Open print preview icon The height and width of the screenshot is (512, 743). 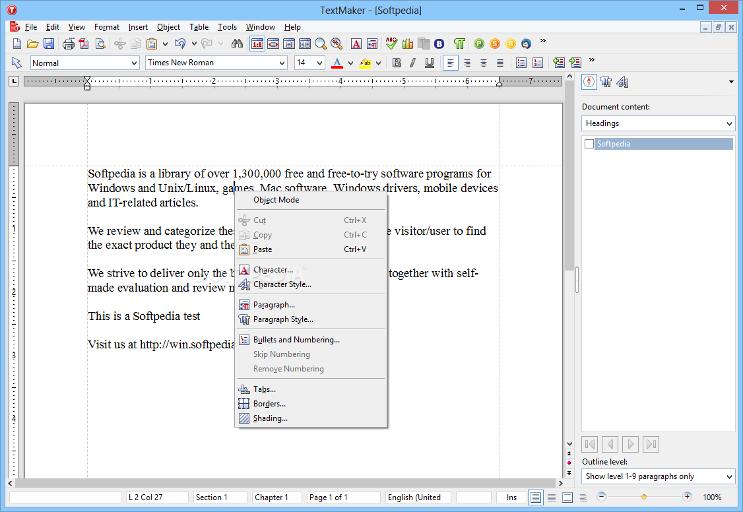[100, 44]
